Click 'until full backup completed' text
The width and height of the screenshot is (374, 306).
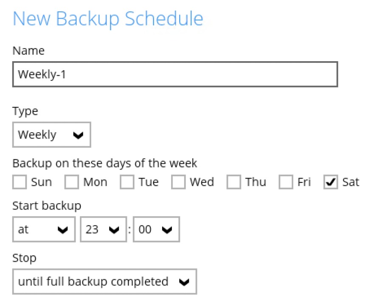[93, 281]
